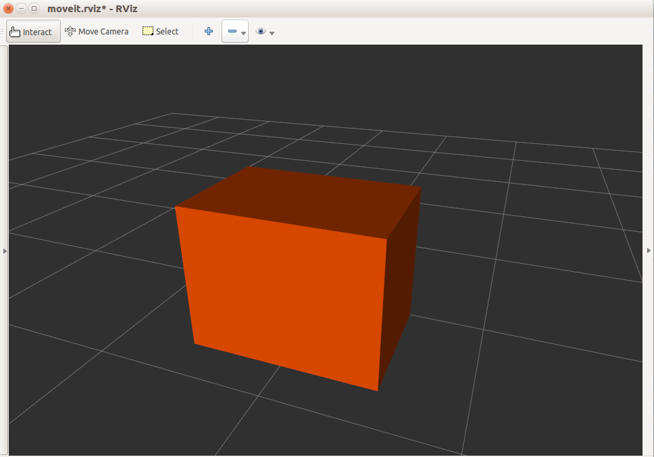
Task: Open the dropdown arrow next to the eye icon
Action: [x=272, y=33]
